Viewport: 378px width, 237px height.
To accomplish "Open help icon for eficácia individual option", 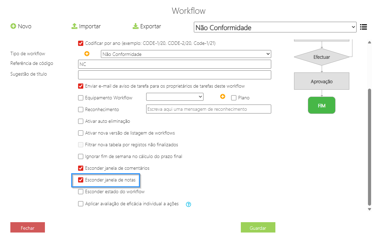I will click(189, 204).
